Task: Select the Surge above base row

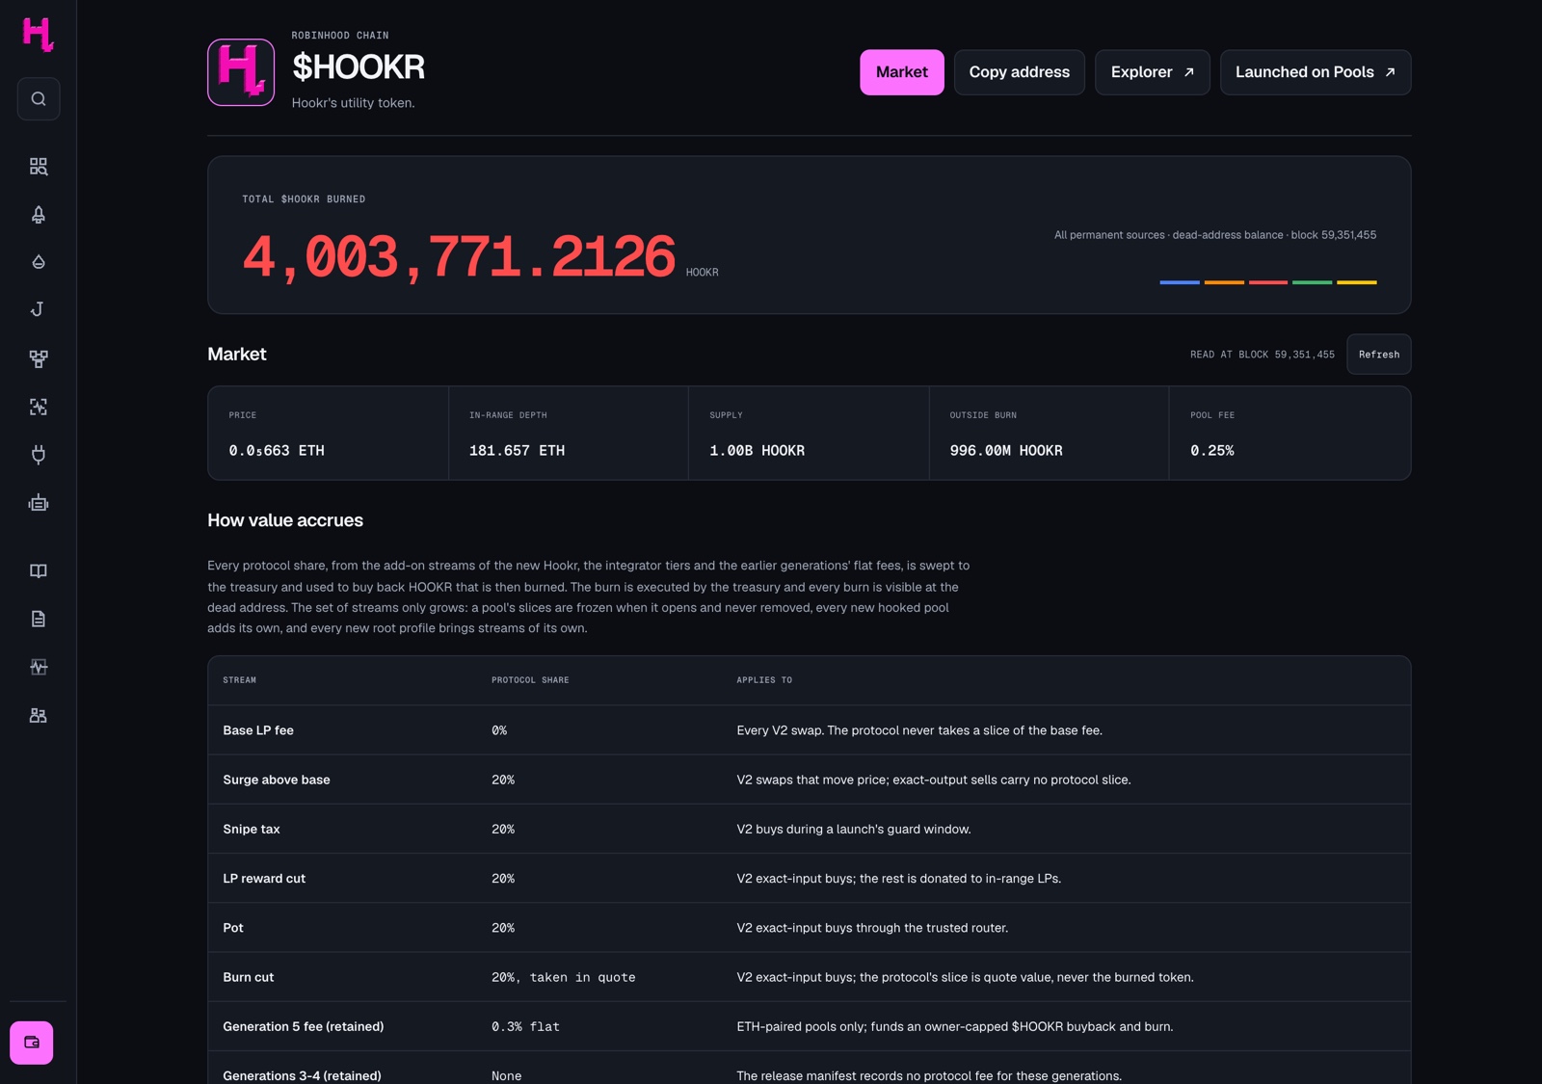Action: pos(810,780)
